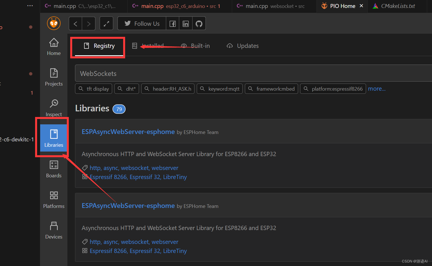This screenshot has height=266, width=432.
Task: Apply the 'tft display' search suggestion
Action: click(x=94, y=89)
